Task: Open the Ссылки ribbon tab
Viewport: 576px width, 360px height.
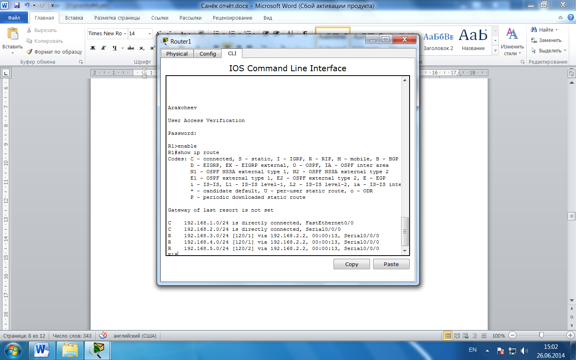Action: click(160, 18)
